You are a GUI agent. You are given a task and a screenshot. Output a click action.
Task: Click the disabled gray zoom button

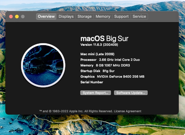23,17
